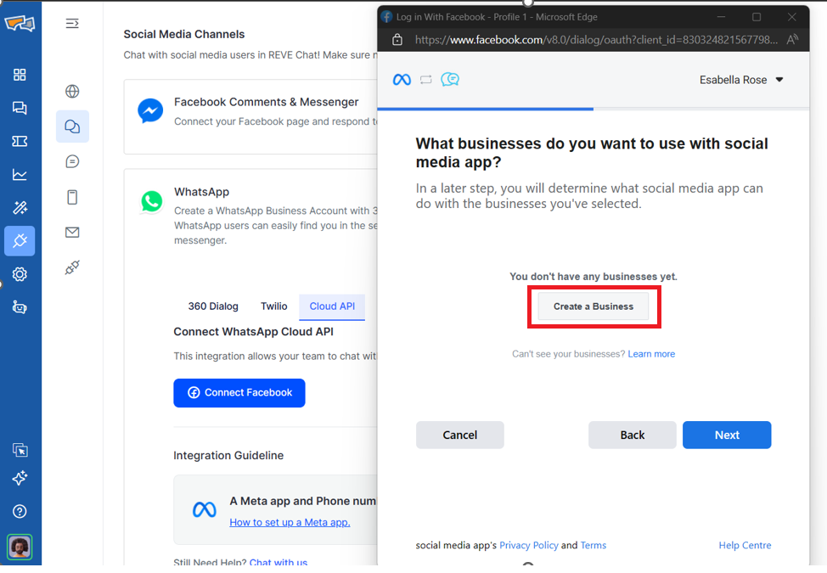Click the WhatsApp heading text
827x573 pixels.
[202, 192]
